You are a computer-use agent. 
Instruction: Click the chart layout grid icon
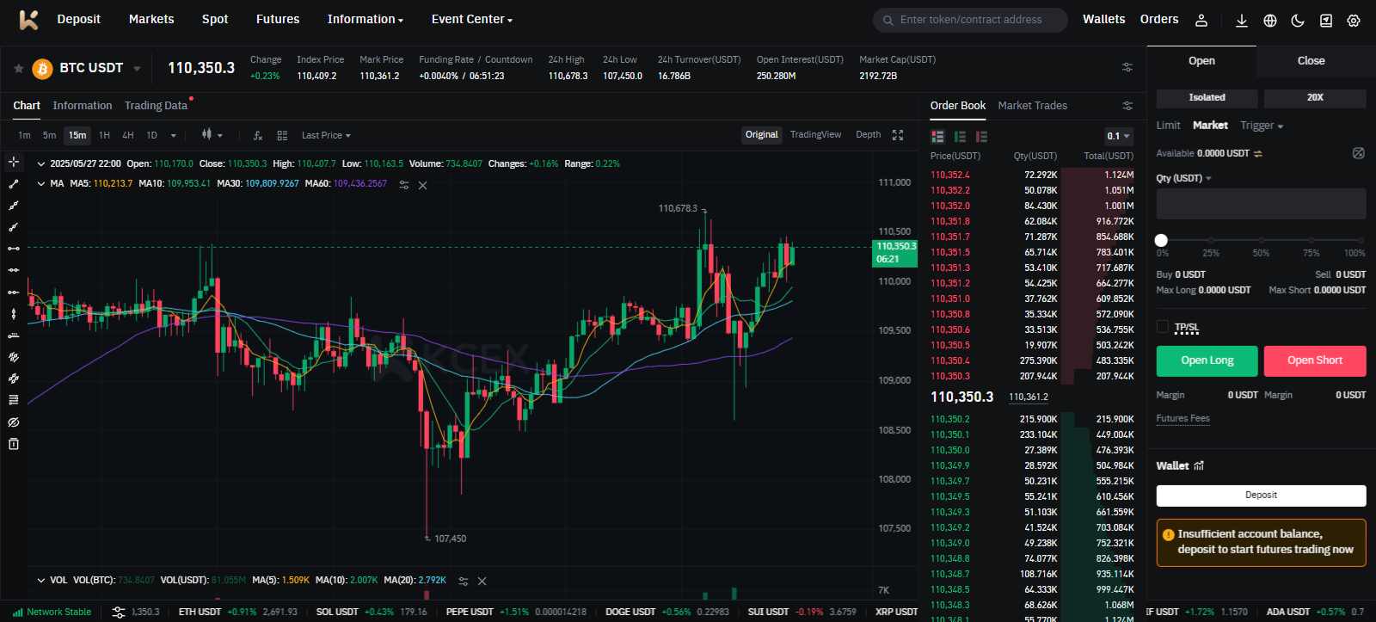click(282, 135)
